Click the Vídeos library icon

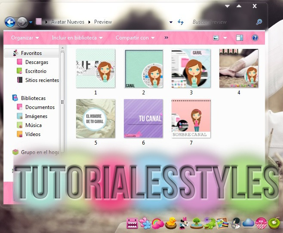(x=19, y=134)
